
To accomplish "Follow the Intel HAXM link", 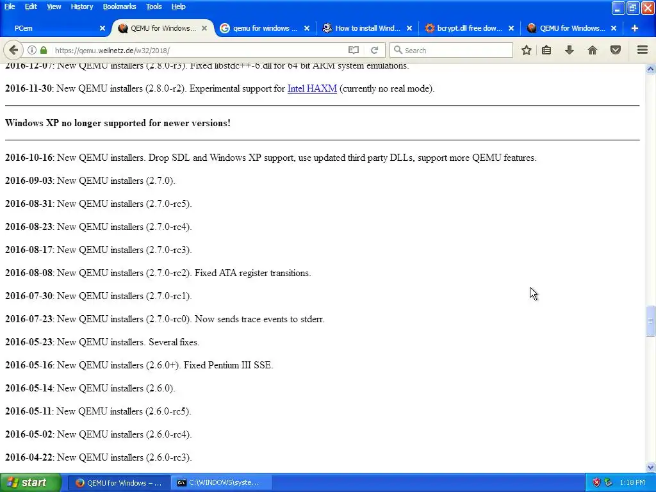I will coord(312,88).
